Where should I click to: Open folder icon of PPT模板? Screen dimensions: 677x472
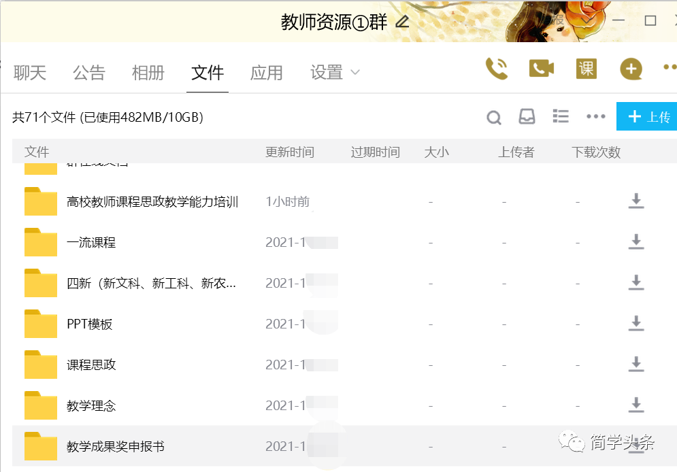(x=41, y=324)
